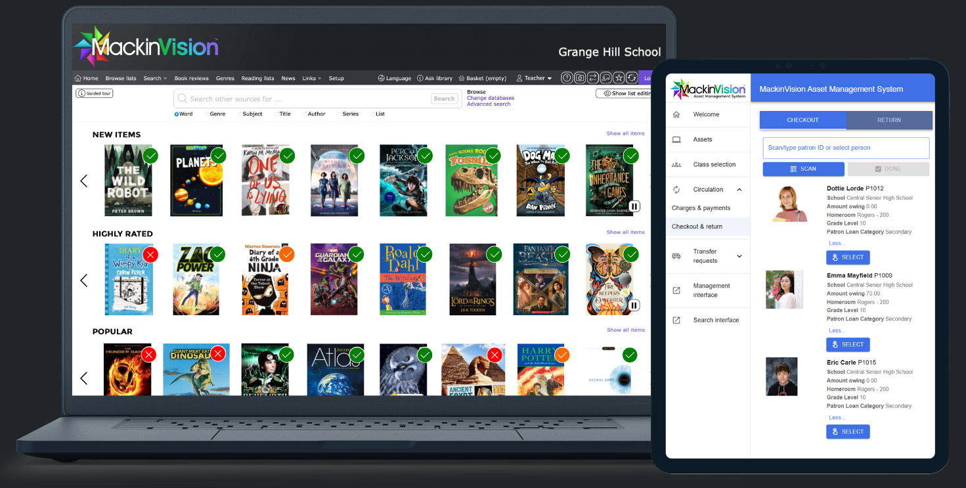The width and height of the screenshot is (966, 488).
Task: Click previous arrow for the New Items row
Action: [x=83, y=181]
